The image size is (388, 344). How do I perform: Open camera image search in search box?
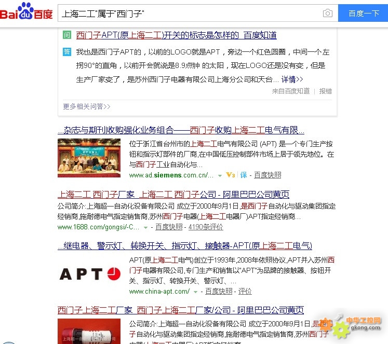click(328, 13)
